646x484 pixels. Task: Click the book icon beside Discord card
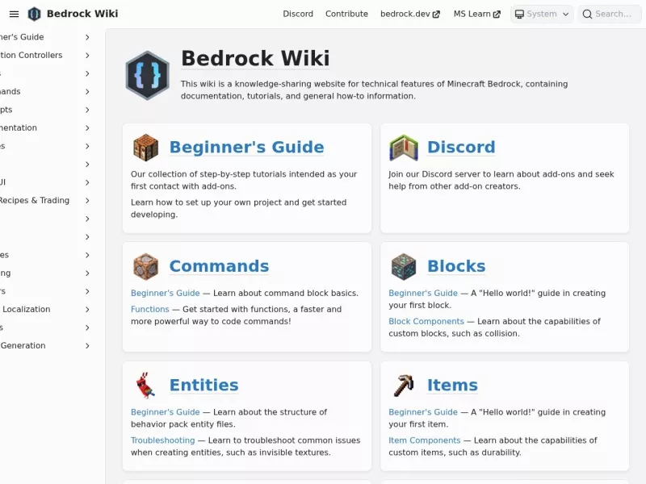(x=403, y=148)
